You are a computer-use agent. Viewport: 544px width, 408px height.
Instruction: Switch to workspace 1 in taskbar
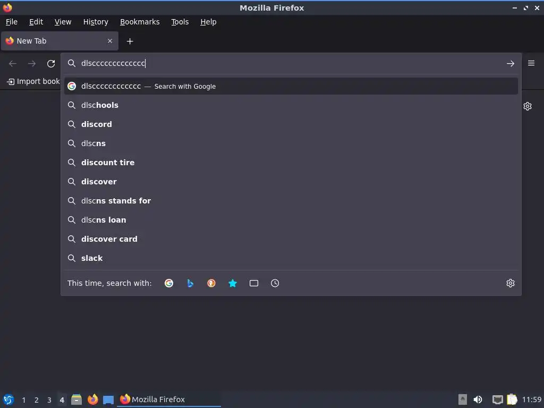[x=23, y=400]
